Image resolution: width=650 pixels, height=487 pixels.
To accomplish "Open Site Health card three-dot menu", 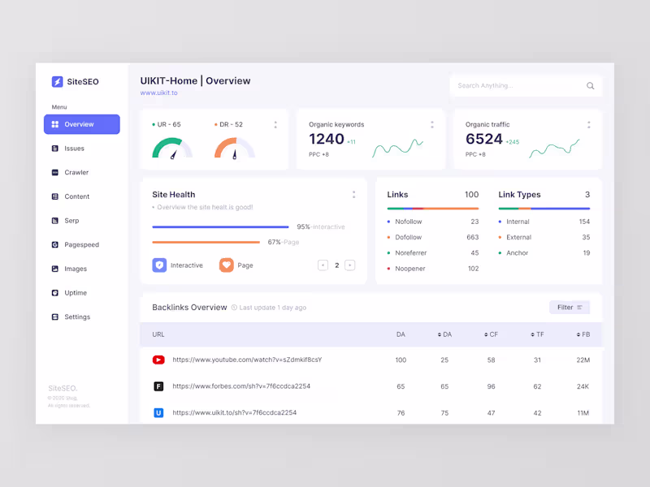I will click(x=353, y=195).
